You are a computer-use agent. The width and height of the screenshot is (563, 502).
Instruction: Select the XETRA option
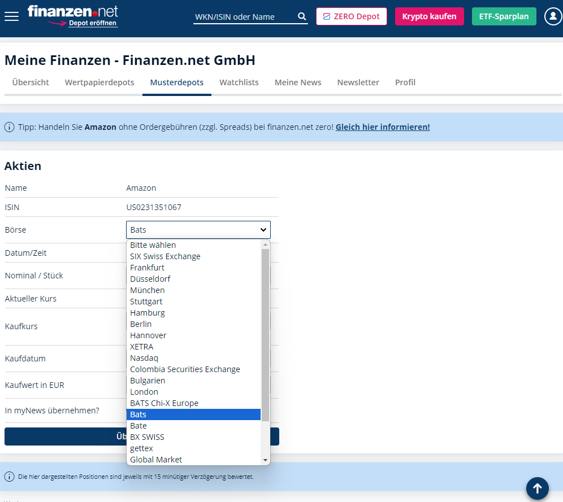[x=193, y=347]
